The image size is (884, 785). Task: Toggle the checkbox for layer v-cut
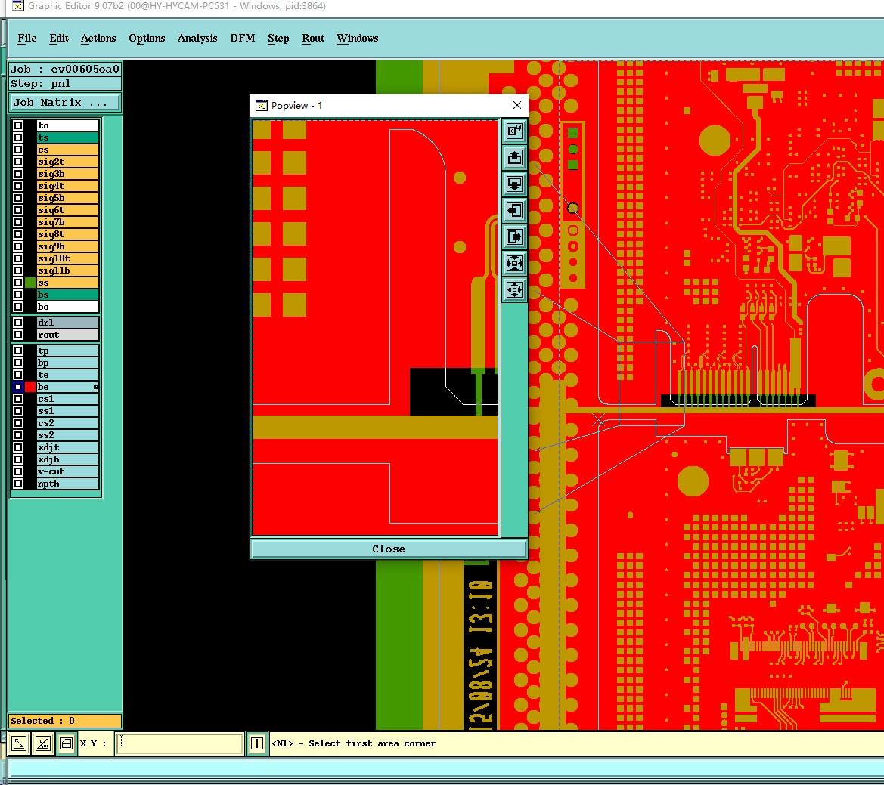(x=18, y=471)
